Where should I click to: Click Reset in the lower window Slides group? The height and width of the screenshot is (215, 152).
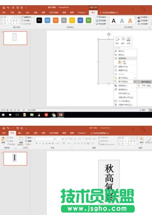click(x=29, y=141)
